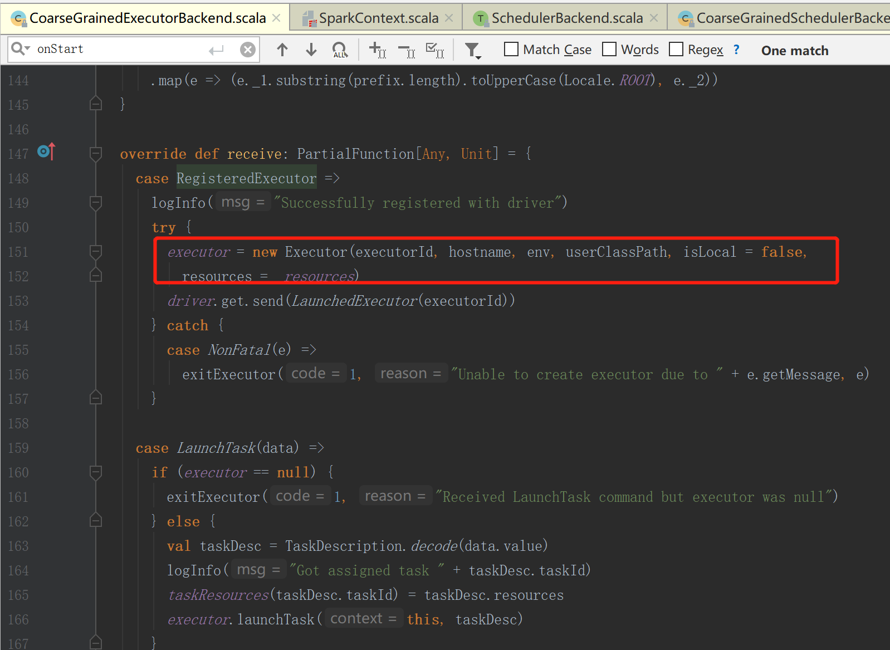Viewport: 890px width, 650px height.
Task: Click 'One match' result label
Action: (795, 51)
